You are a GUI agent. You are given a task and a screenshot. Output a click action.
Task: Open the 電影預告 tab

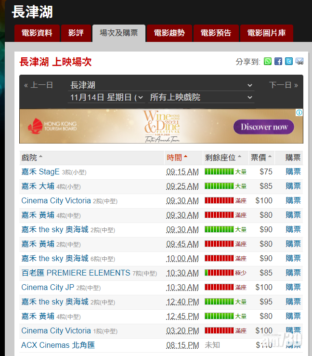click(x=216, y=33)
